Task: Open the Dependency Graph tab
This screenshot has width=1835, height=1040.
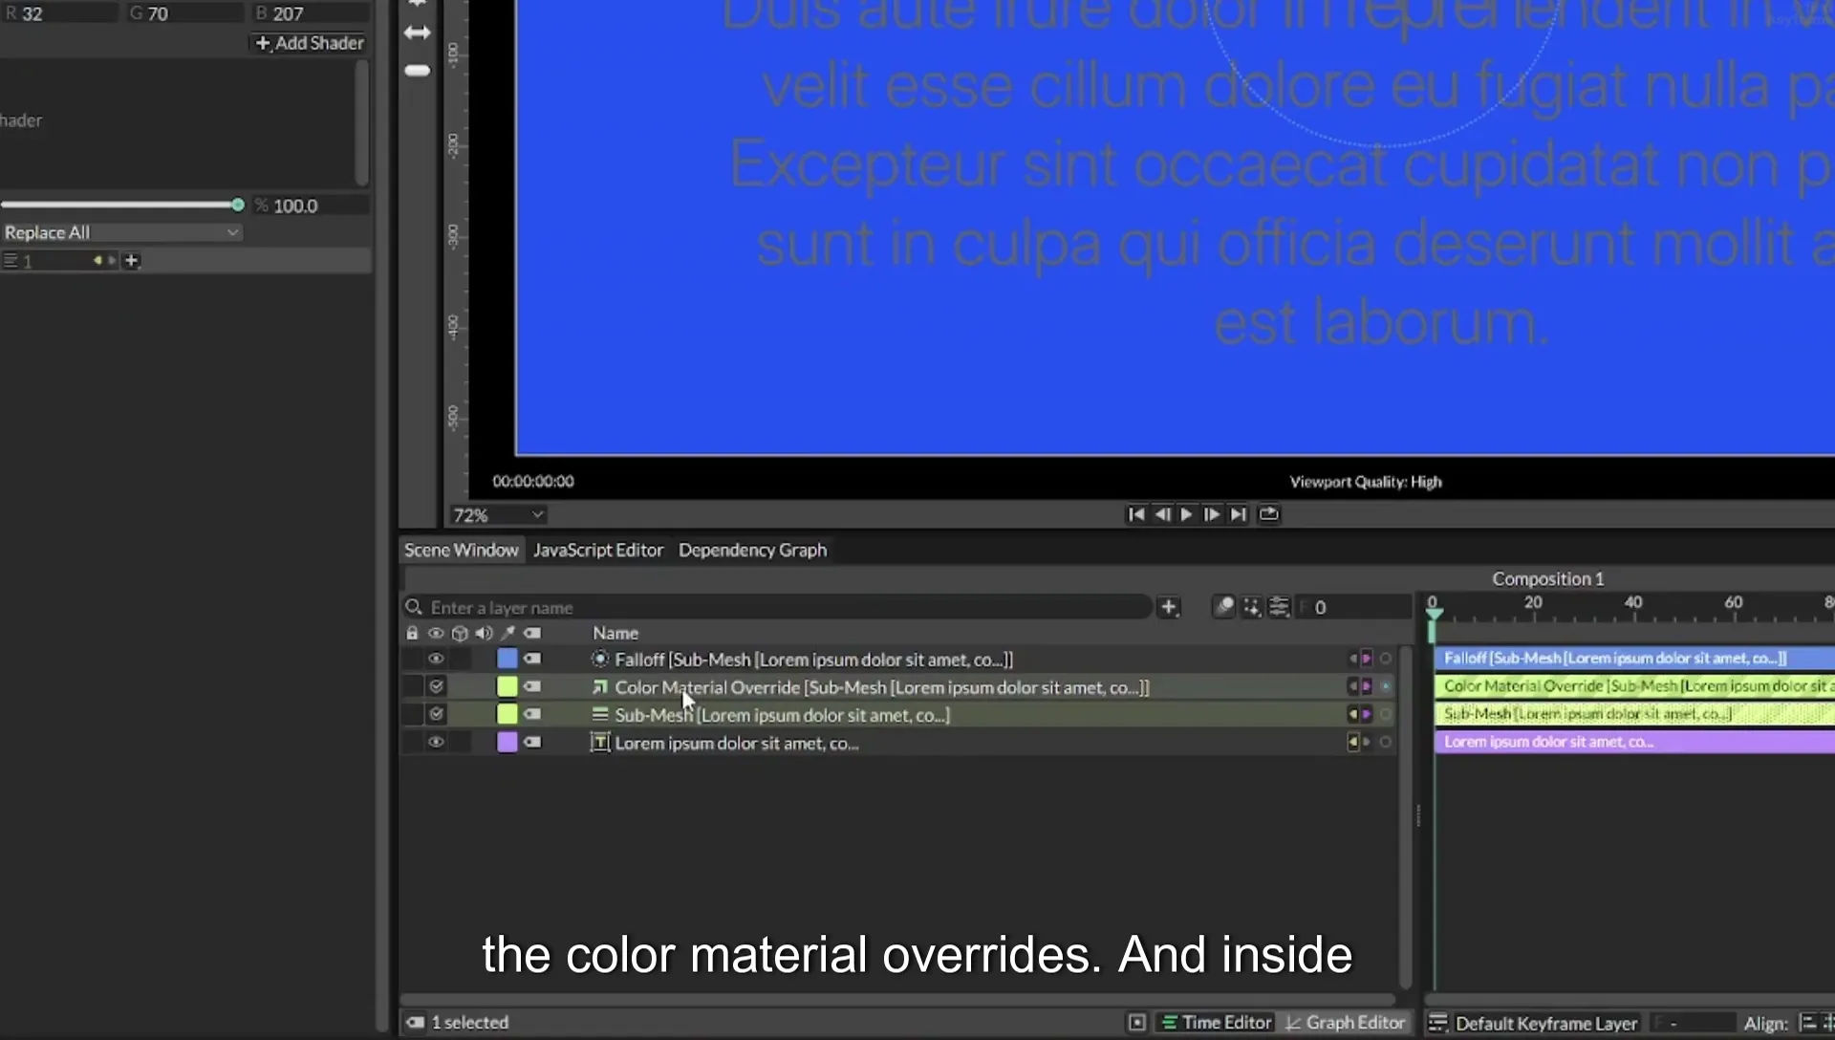Action: (x=752, y=550)
